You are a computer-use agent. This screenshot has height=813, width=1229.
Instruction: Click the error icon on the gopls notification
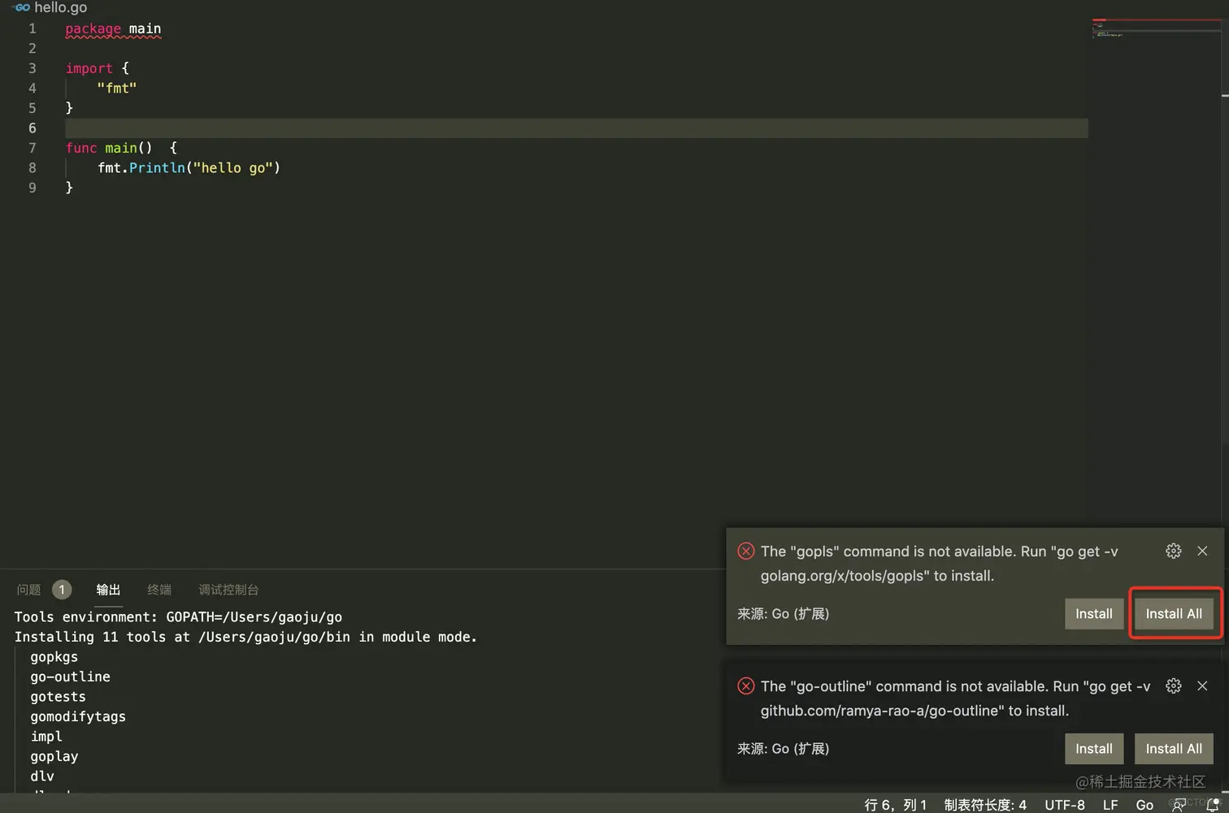click(745, 551)
